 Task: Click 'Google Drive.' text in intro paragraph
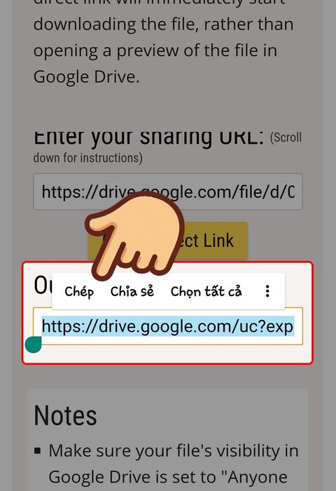click(x=87, y=76)
